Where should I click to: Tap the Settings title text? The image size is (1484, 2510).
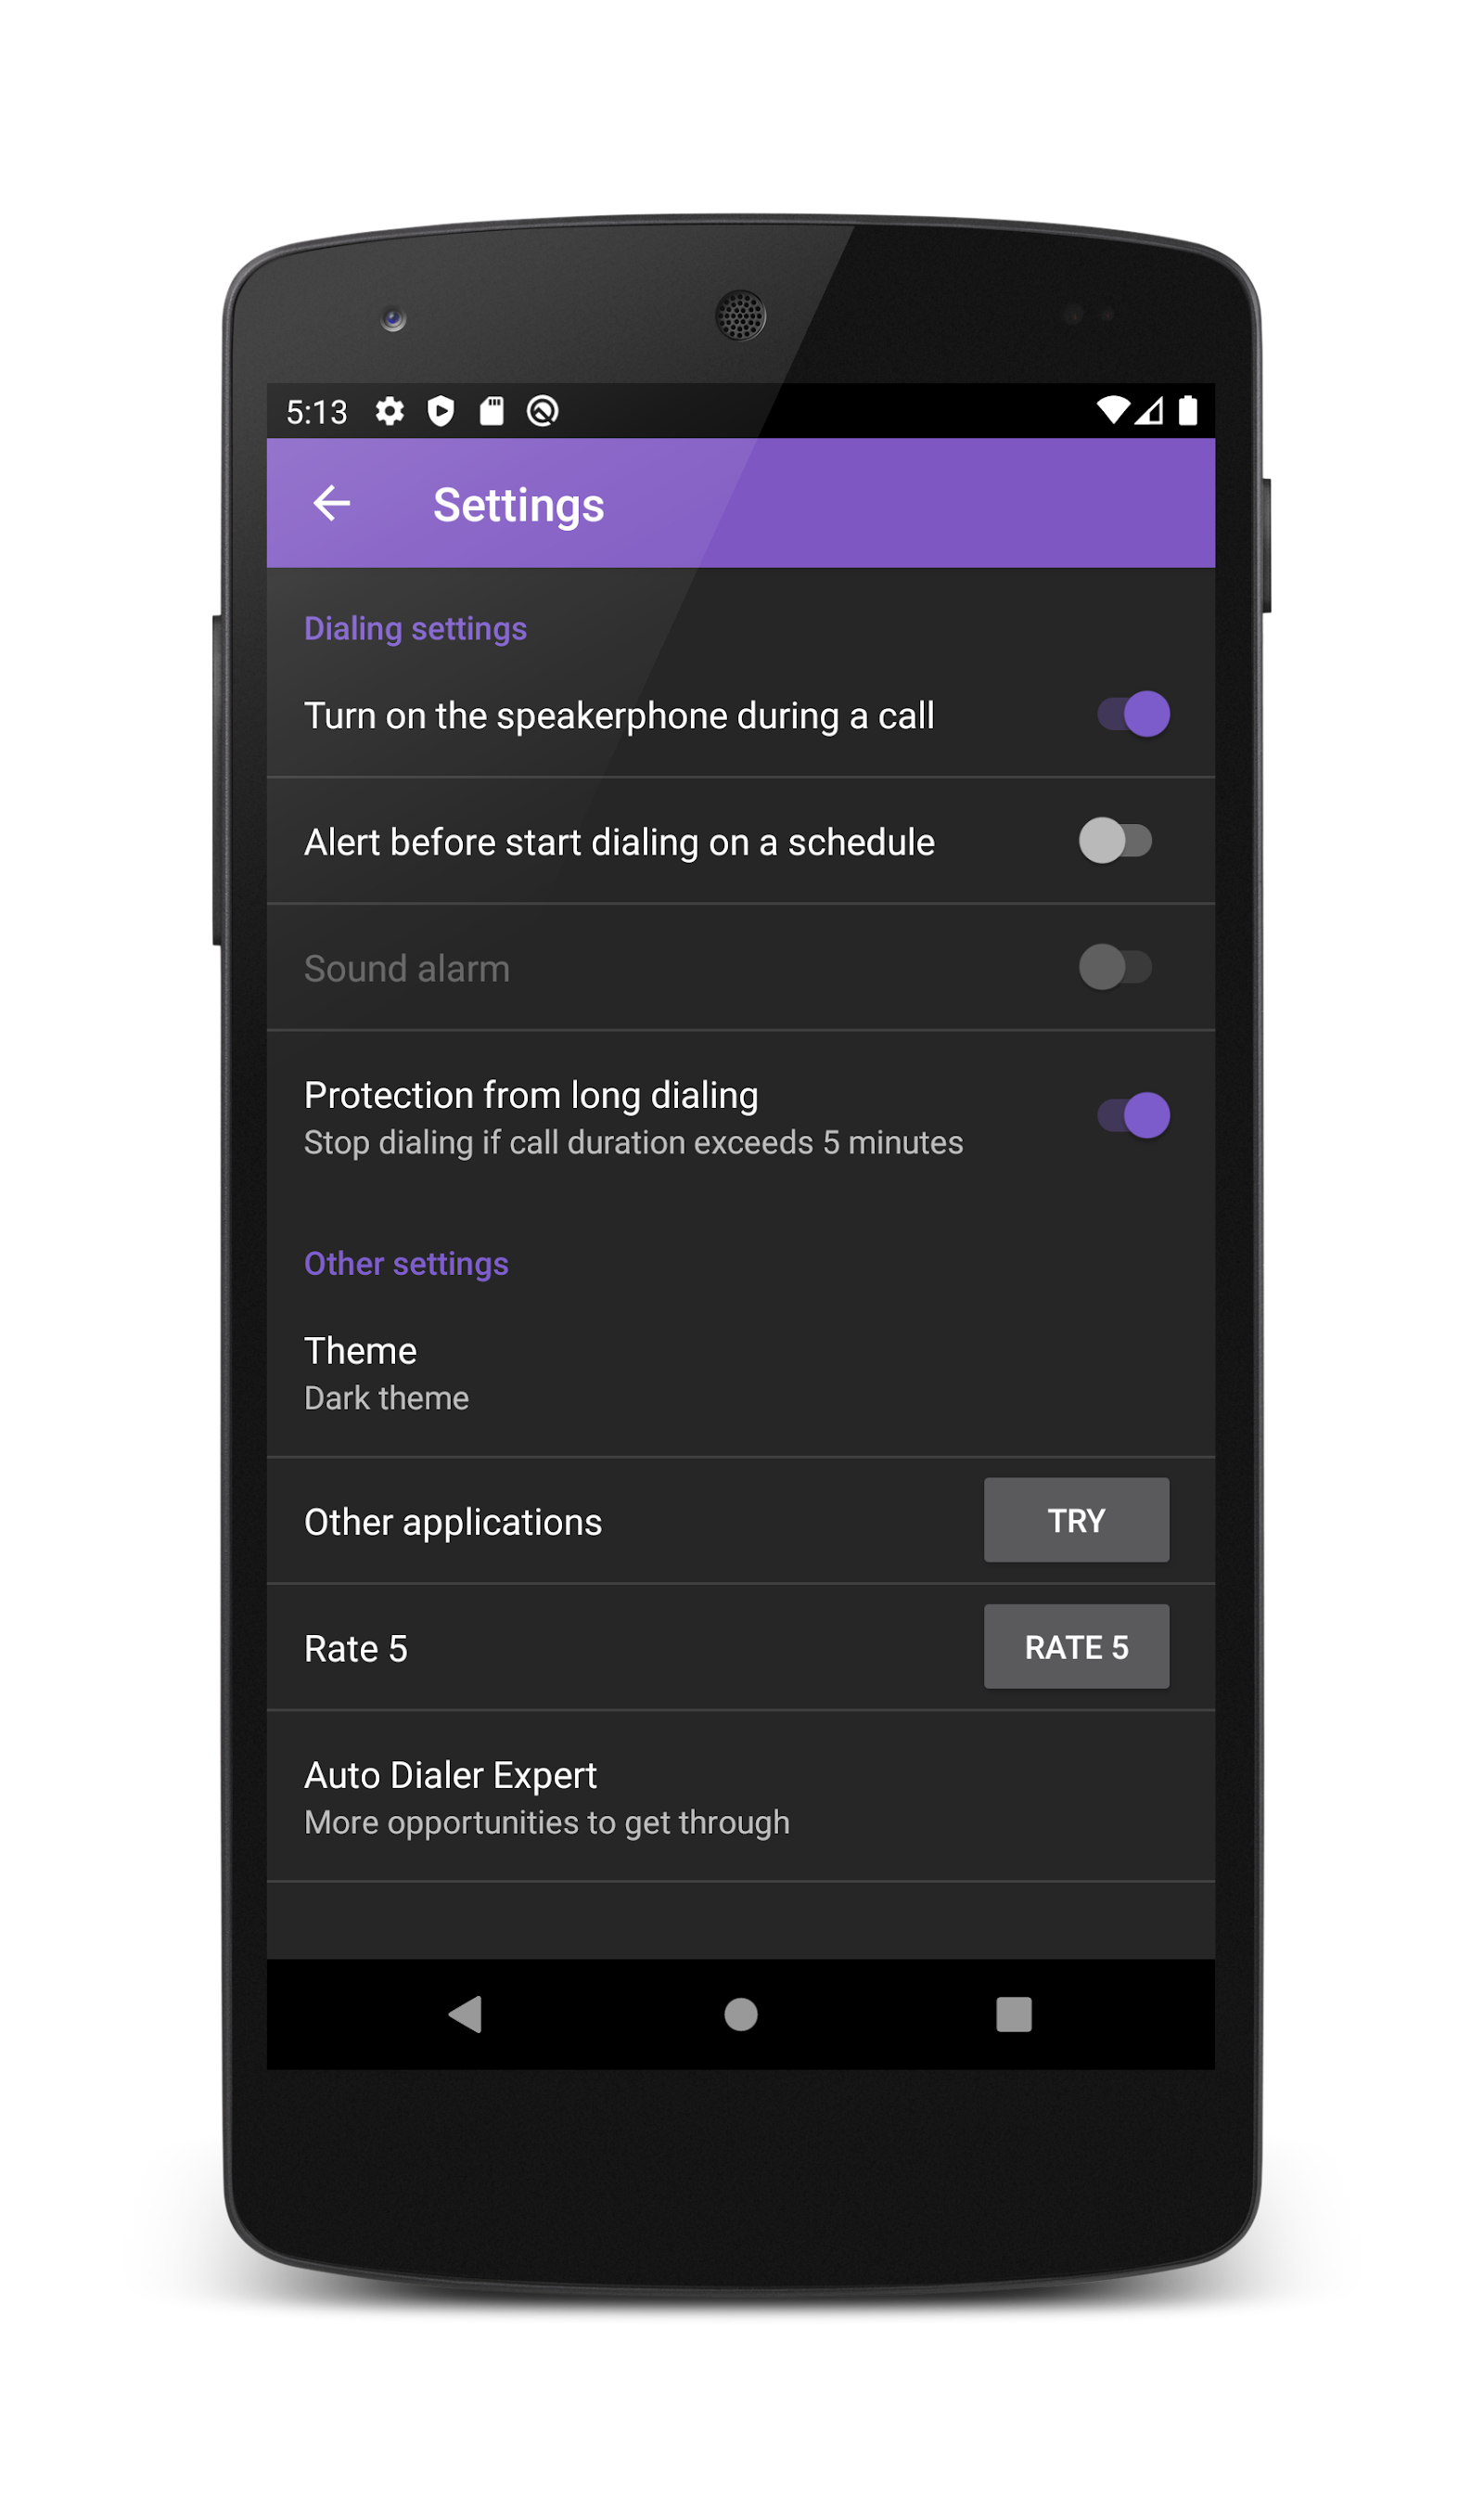pyautogui.click(x=519, y=505)
